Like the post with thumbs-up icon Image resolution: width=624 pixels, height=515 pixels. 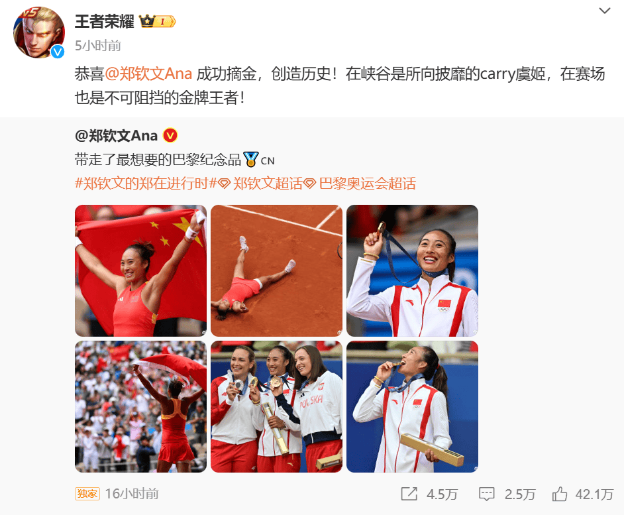(x=560, y=494)
